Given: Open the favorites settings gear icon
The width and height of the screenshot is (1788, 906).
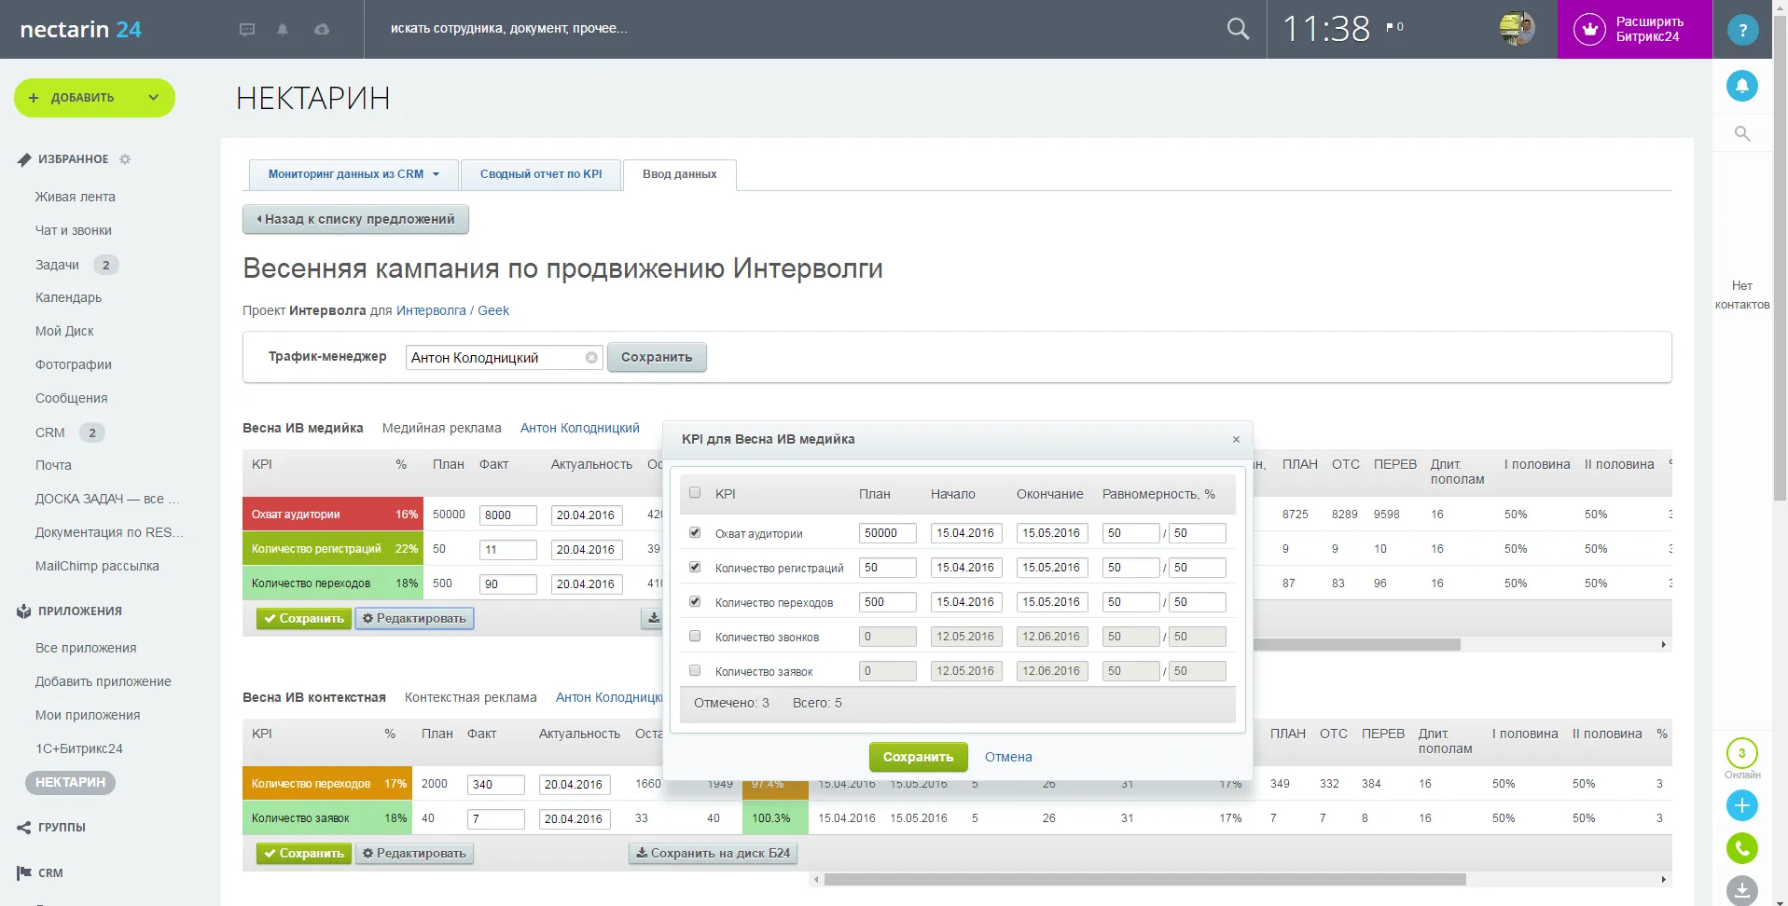Looking at the screenshot, I should [125, 159].
